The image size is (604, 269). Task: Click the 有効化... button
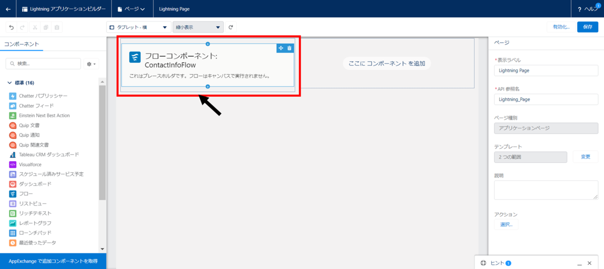(x=561, y=27)
